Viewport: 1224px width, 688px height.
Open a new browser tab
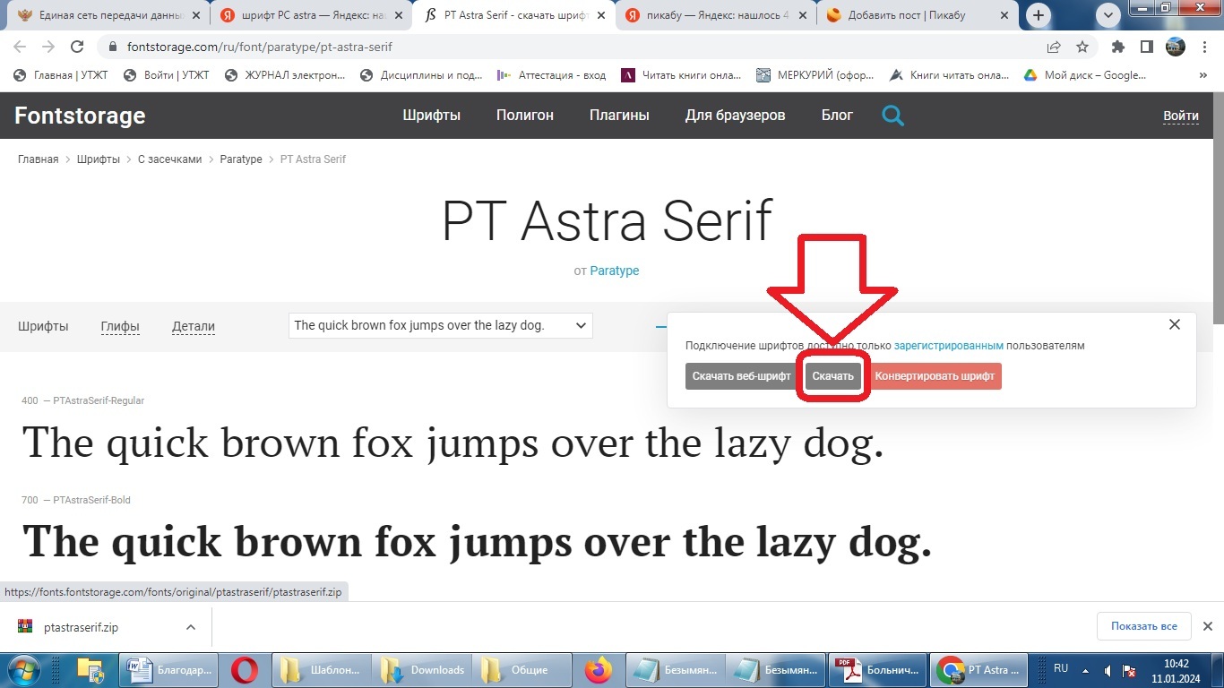pyautogui.click(x=1039, y=15)
